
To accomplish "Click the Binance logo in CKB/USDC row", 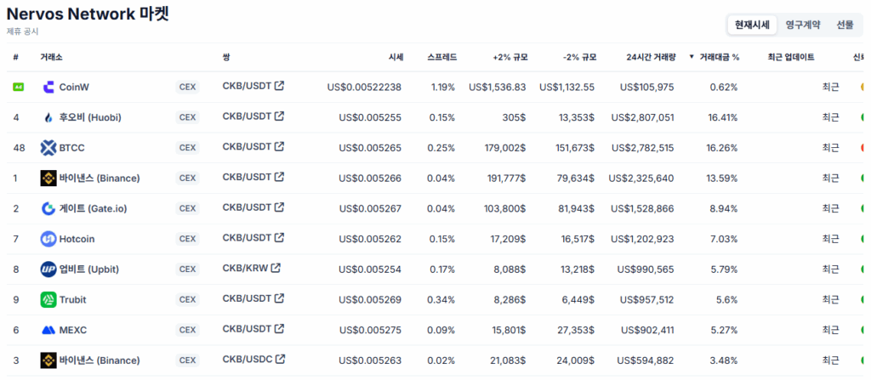I will pyautogui.click(x=48, y=360).
